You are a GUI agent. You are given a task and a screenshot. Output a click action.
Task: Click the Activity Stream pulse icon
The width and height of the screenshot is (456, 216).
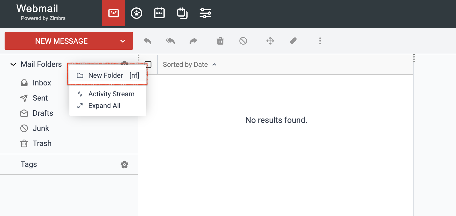coord(80,94)
